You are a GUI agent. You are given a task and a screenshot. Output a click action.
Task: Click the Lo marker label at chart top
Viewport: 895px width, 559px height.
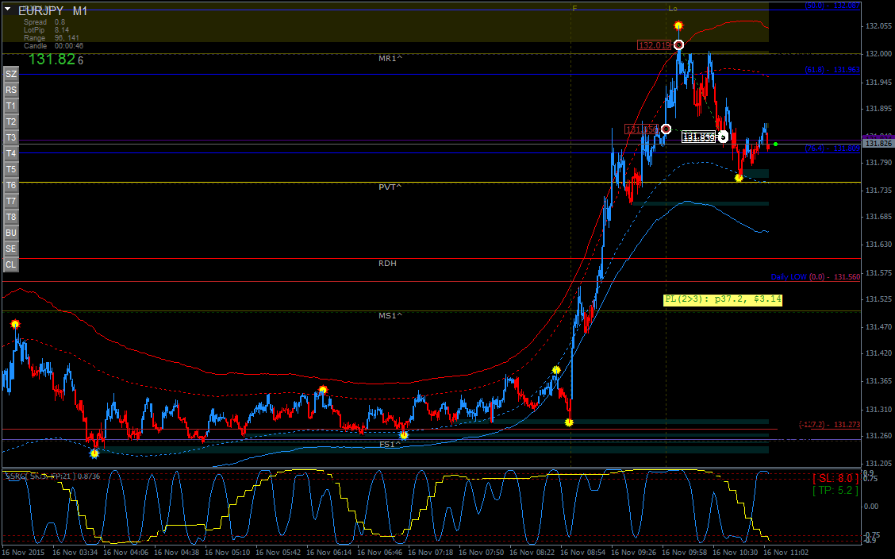(673, 9)
